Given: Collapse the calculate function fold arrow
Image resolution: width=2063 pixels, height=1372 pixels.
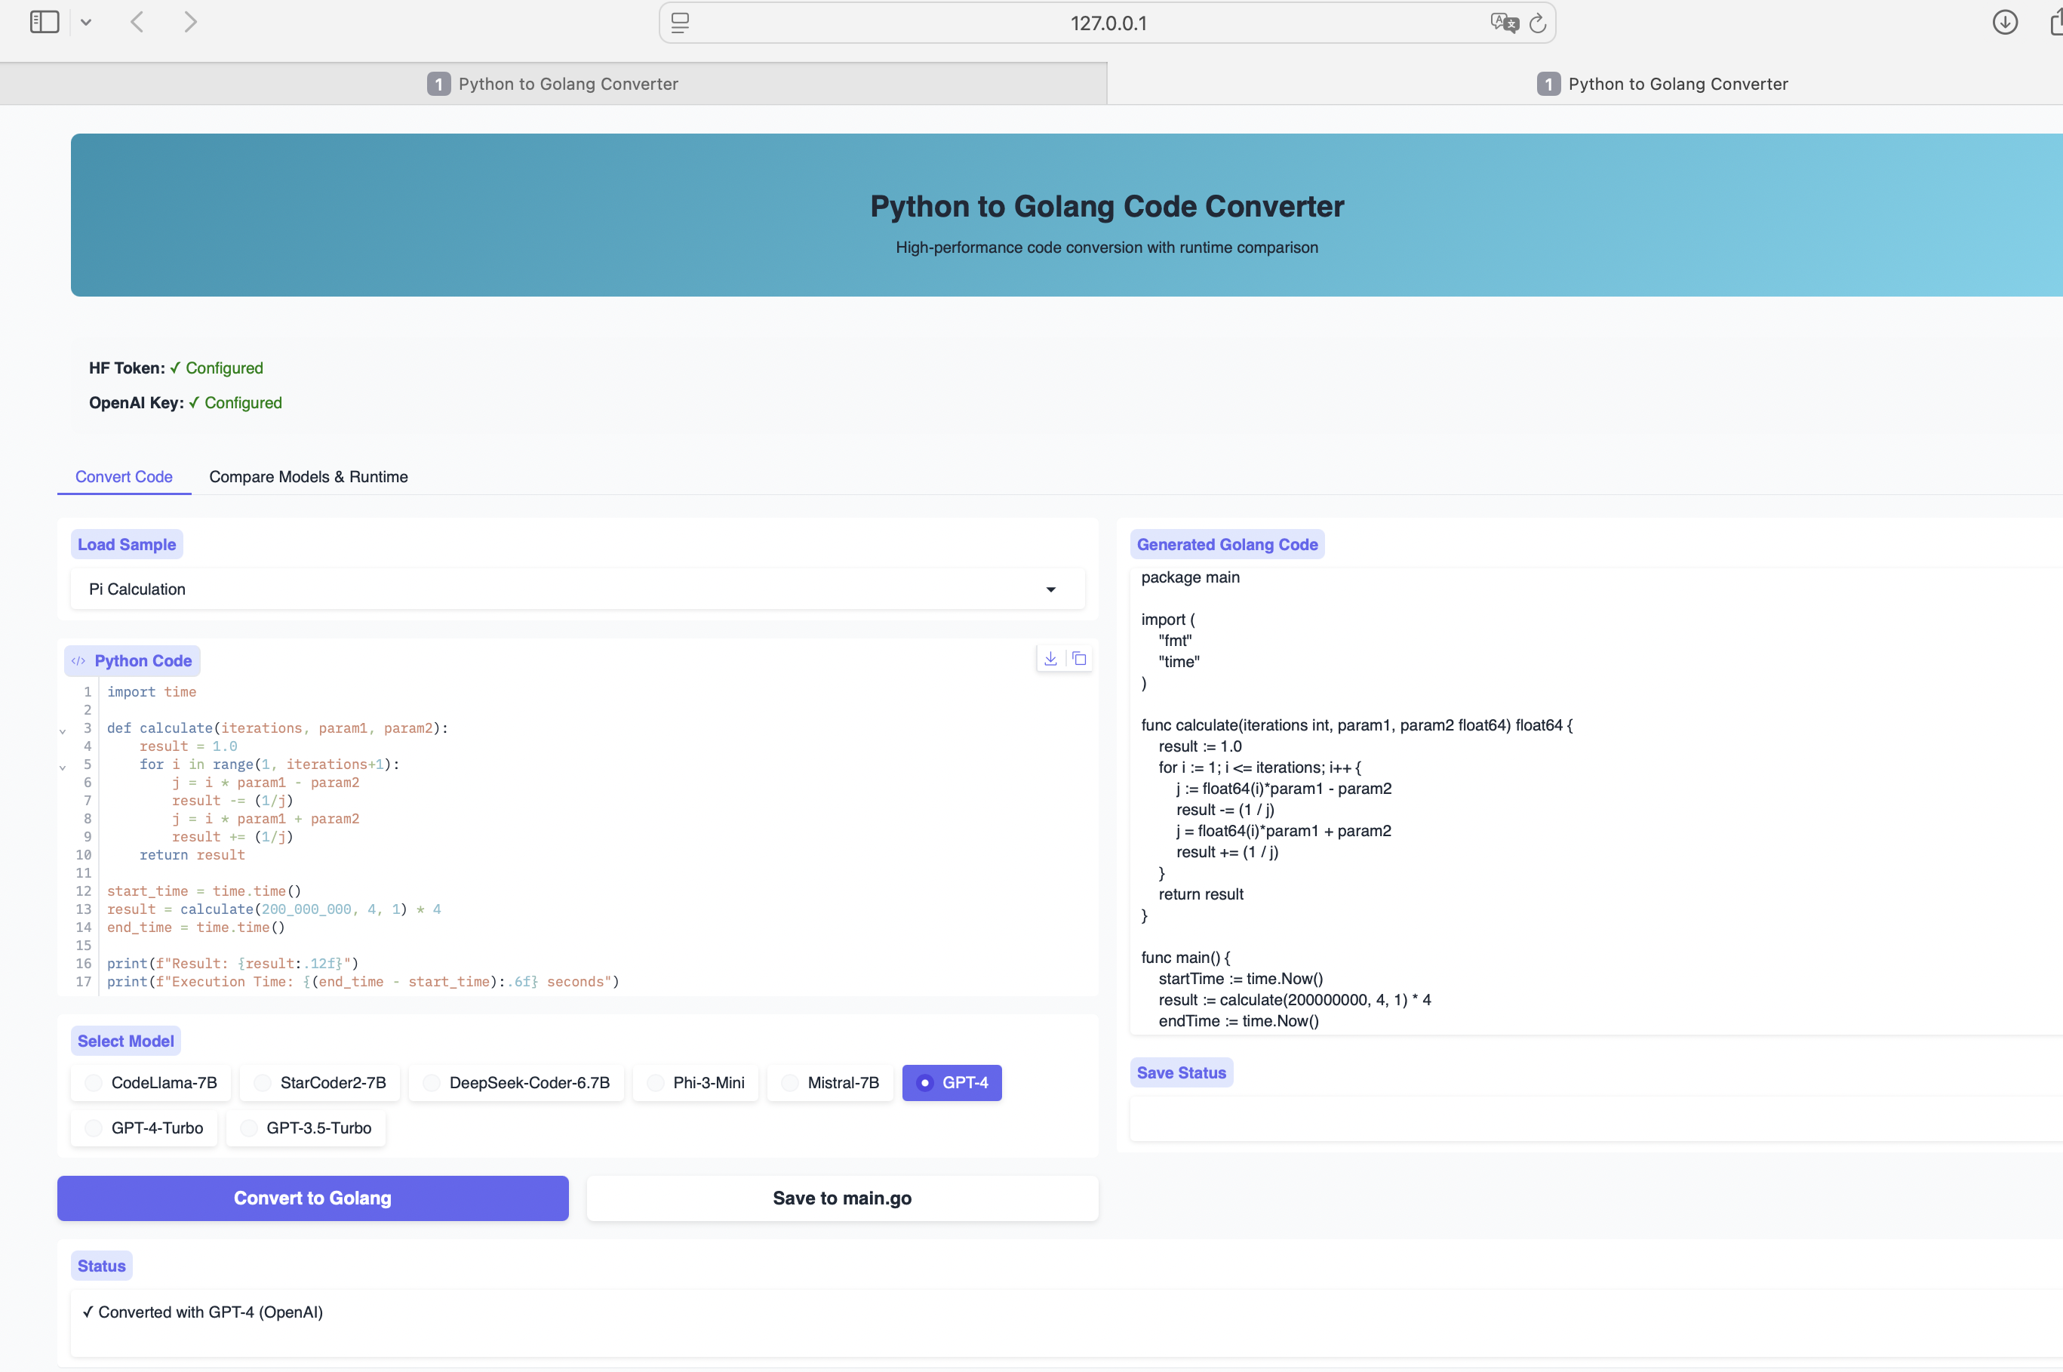Looking at the screenshot, I should (x=62, y=731).
